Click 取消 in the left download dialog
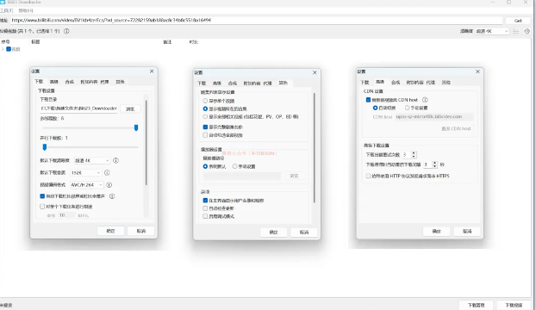This screenshot has width=536, height=310. tap(140, 231)
